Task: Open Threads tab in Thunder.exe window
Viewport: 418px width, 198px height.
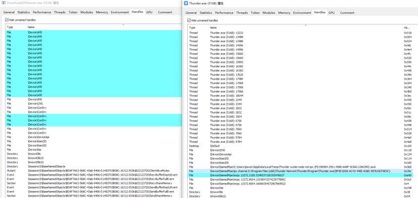Action: (242, 13)
